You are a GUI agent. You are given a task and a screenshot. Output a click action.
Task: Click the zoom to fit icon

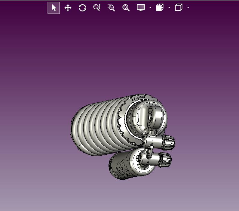126,8
